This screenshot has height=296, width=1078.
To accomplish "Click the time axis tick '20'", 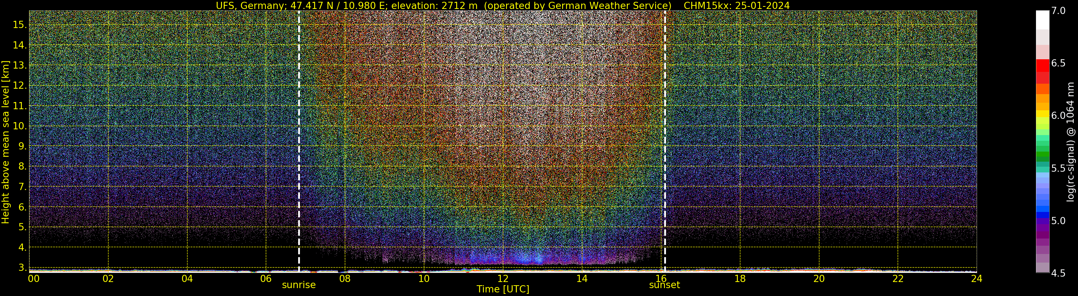I will click(x=819, y=278).
